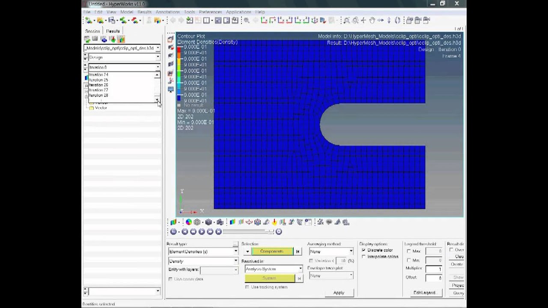Click the Offset input field

[x=434, y=278]
